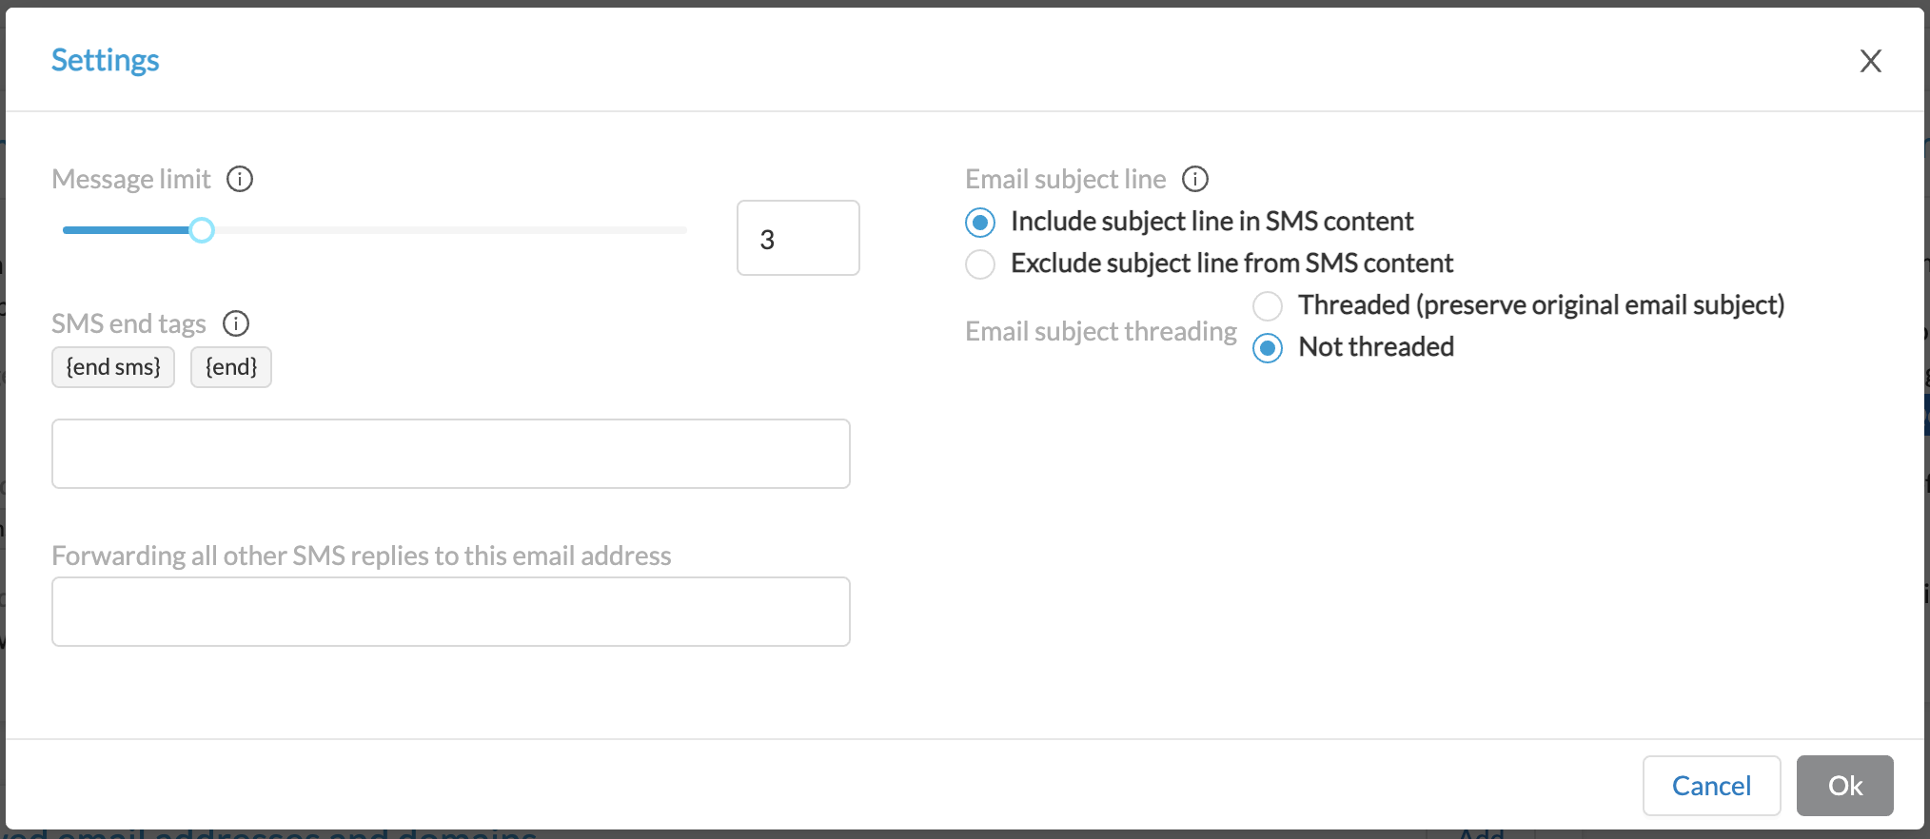Click the message limit number field

[x=798, y=238]
